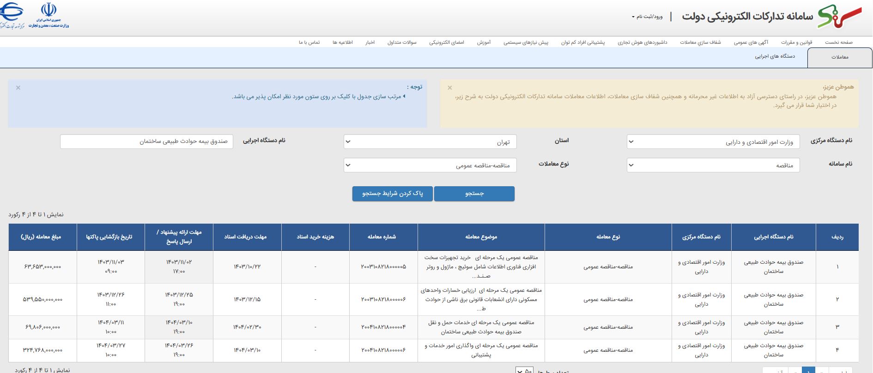Click the e-commerce center logo at far left
This screenshot has height=373, width=873.
(12, 15)
